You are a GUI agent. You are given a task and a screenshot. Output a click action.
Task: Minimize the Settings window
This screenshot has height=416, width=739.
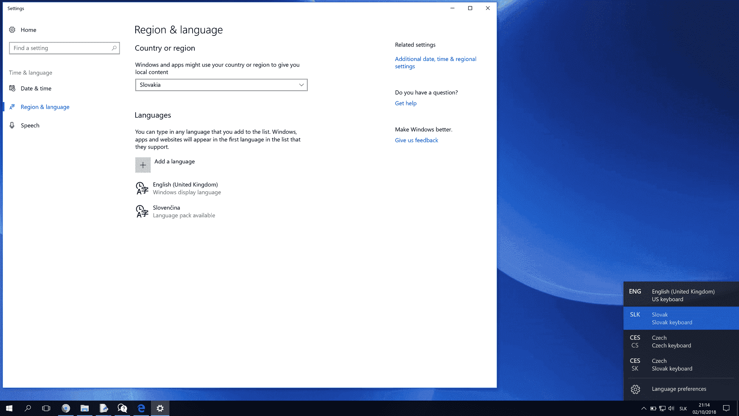(x=452, y=8)
